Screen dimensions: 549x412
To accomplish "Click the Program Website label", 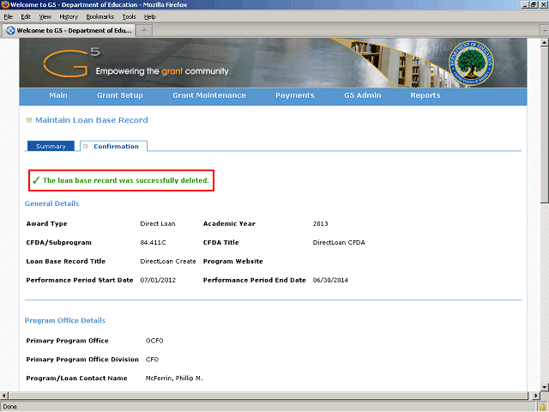I will coord(232,261).
